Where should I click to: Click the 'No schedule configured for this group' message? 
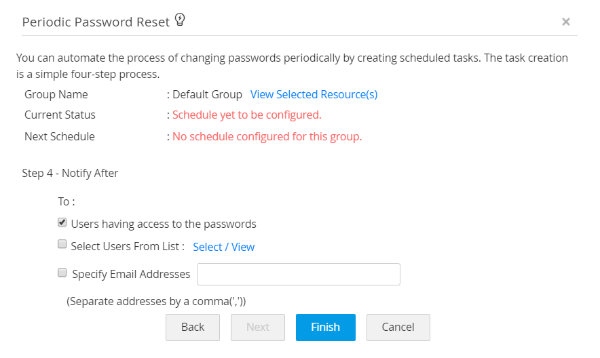pyautogui.click(x=267, y=136)
